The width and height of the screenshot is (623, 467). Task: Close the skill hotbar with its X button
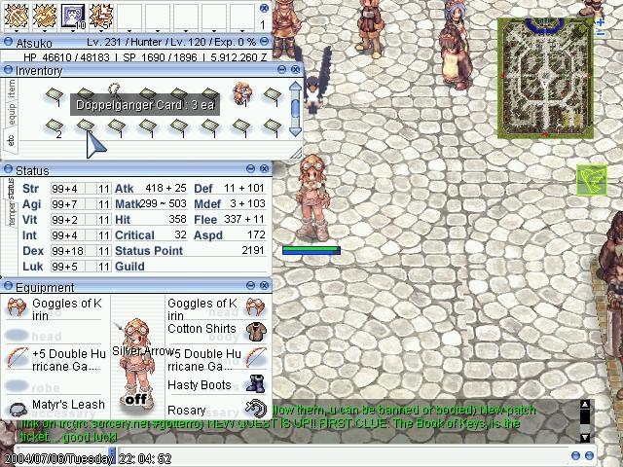(264, 8)
